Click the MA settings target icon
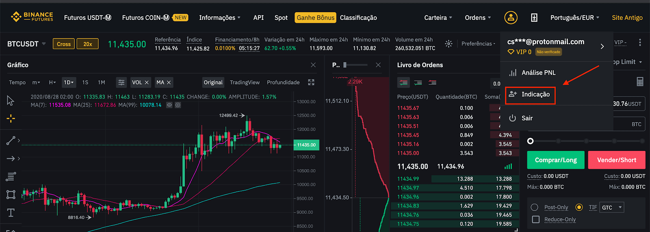The width and height of the screenshot is (650, 232). pyautogui.click(x=178, y=105)
